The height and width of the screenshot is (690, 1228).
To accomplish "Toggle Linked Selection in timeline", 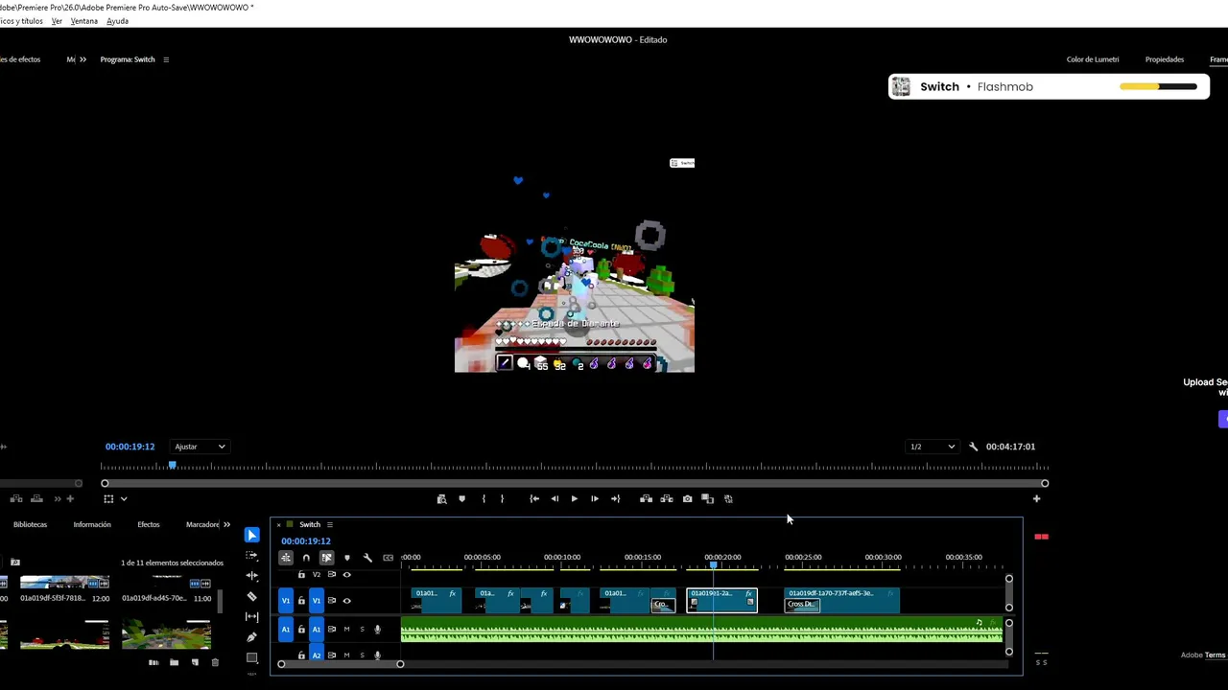I will click(327, 558).
